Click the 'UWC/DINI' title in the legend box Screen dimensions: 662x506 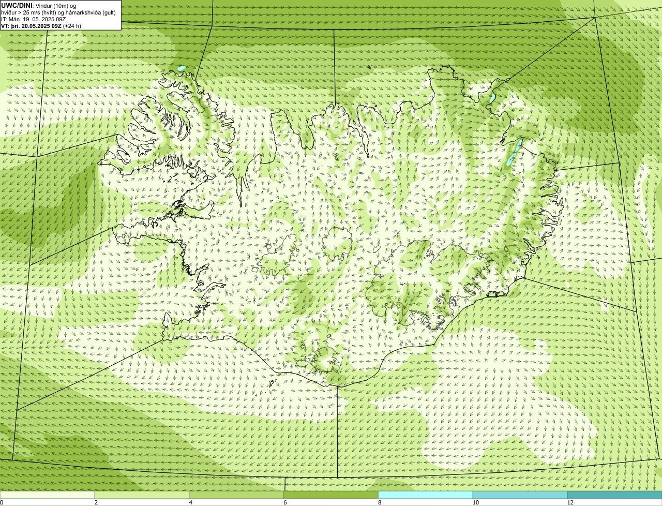[17, 5]
